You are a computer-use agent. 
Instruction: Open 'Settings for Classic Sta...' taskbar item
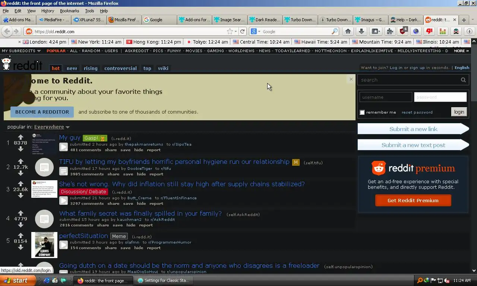coord(163,280)
